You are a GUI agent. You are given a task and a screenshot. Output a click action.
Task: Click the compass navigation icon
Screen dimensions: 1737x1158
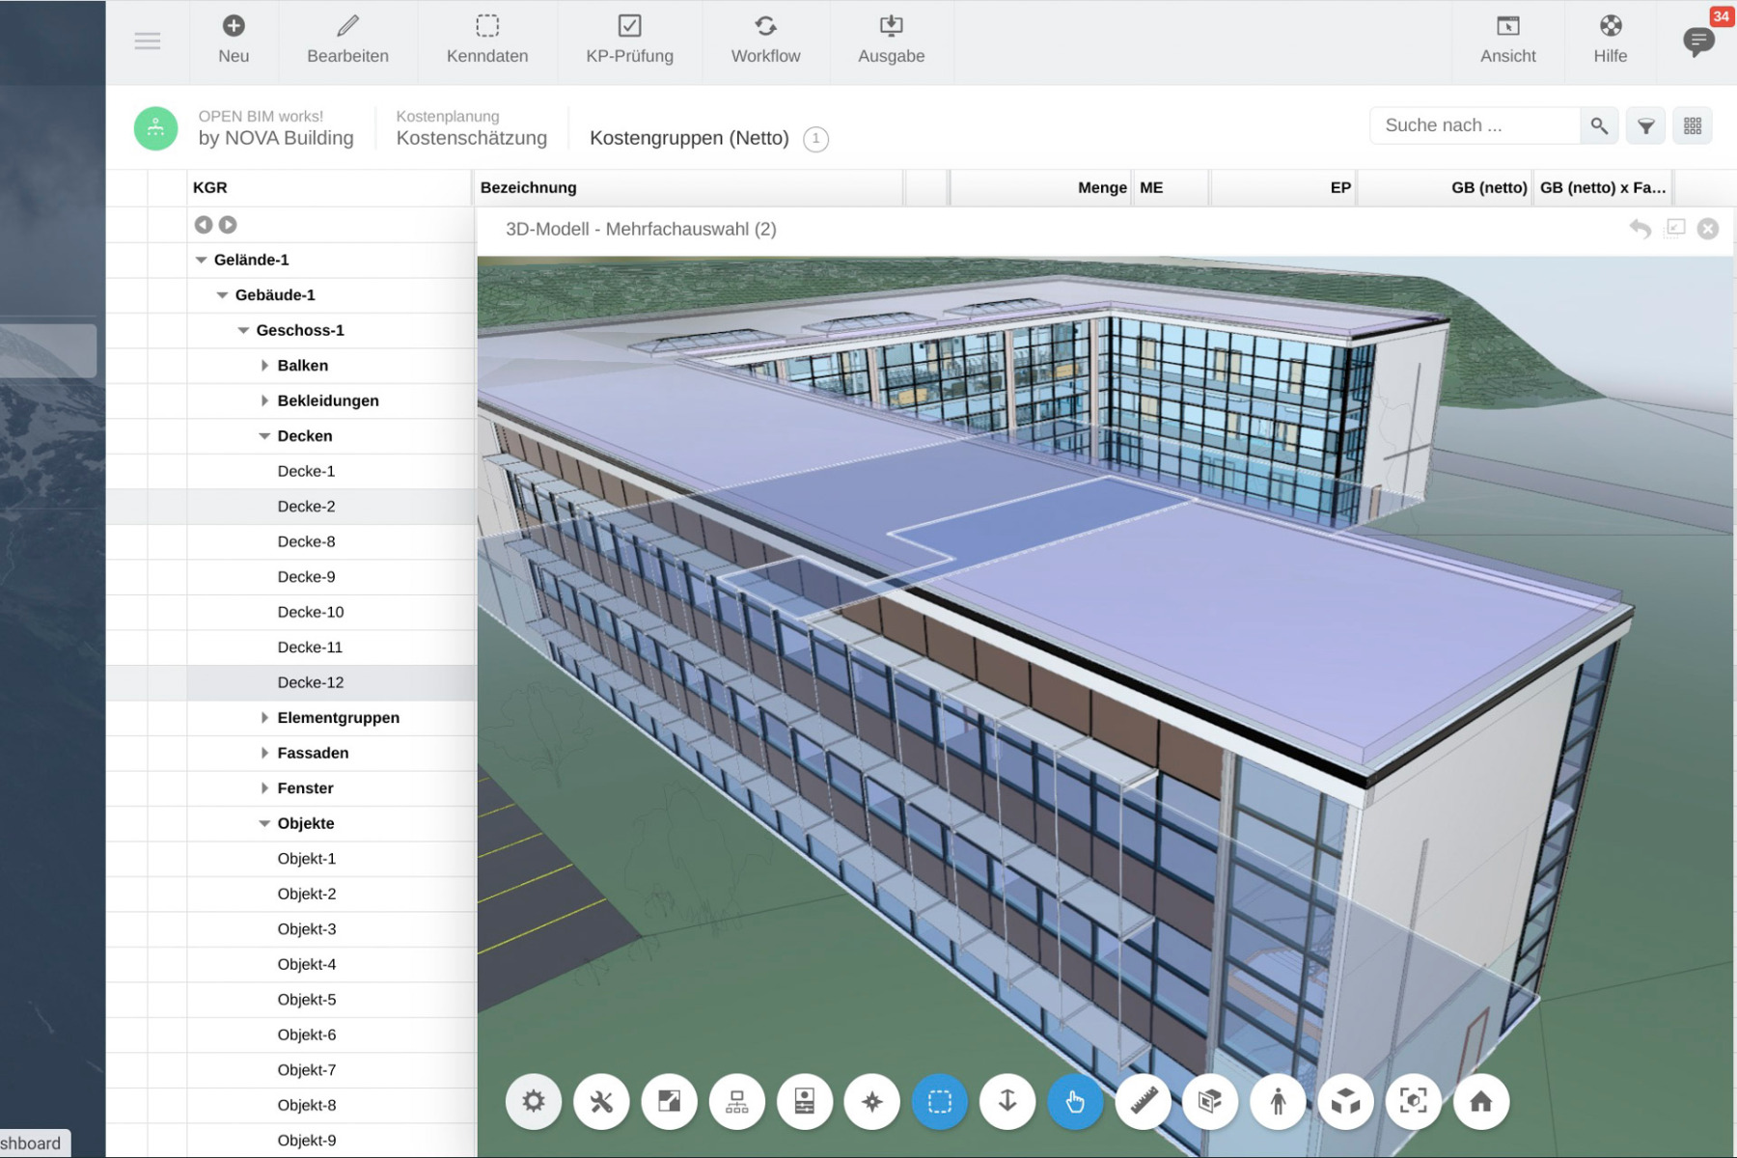(x=872, y=1101)
